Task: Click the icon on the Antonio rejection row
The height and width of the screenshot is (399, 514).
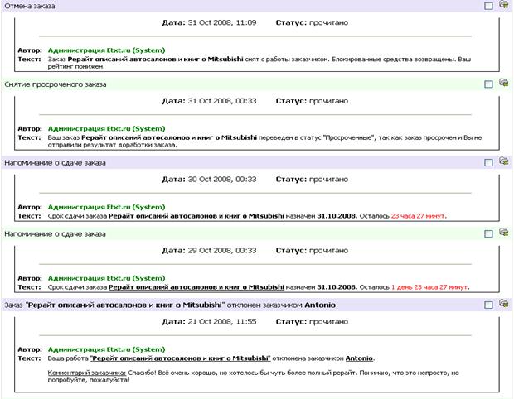Action: 503,305
